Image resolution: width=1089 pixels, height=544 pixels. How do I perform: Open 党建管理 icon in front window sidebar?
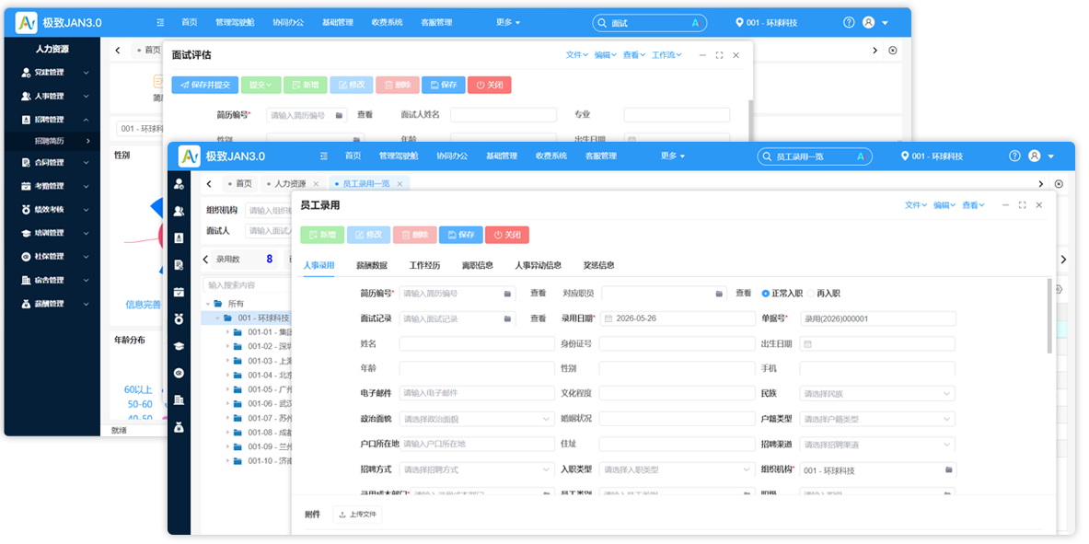(180, 184)
